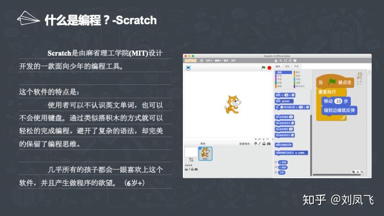This screenshot has height=216, width=384.
Task: Create new sprite from camera icon
Action: pos(269,144)
